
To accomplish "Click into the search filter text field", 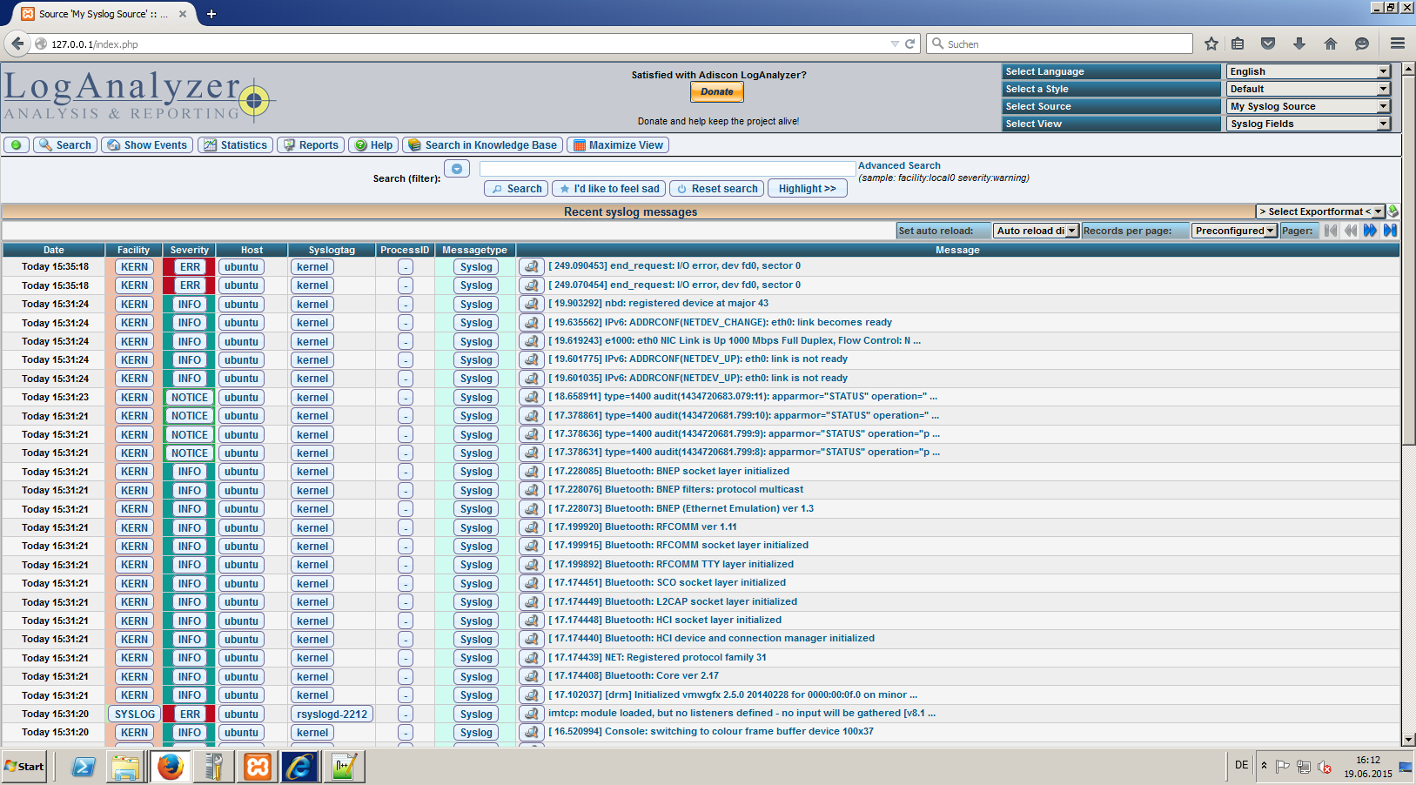I will tap(667, 169).
